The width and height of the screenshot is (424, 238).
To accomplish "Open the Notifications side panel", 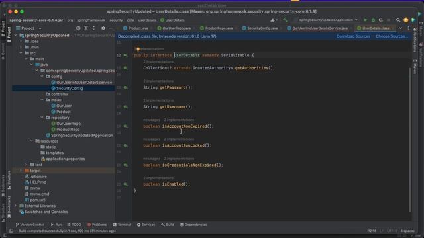I will pos(415,40).
